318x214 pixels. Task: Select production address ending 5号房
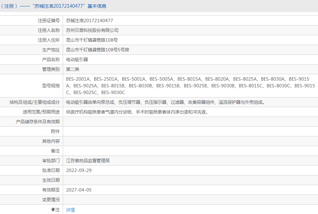(98, 50)
